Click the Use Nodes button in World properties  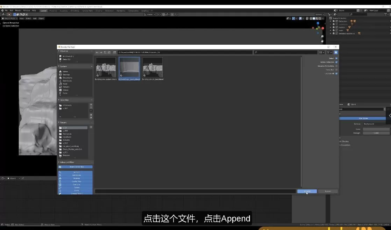[363, 118]
